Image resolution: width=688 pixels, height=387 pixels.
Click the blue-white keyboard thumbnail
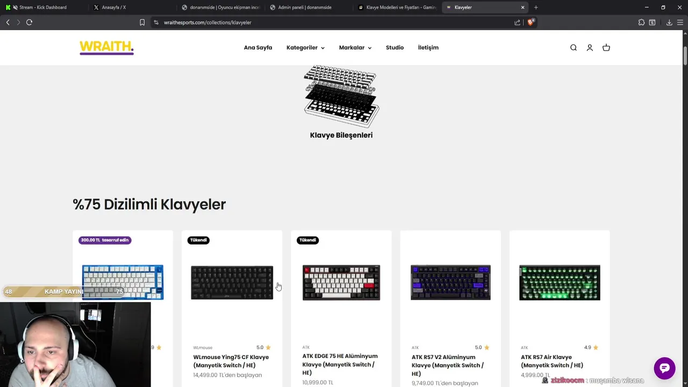pyautogui.click(x=123, y=282)
